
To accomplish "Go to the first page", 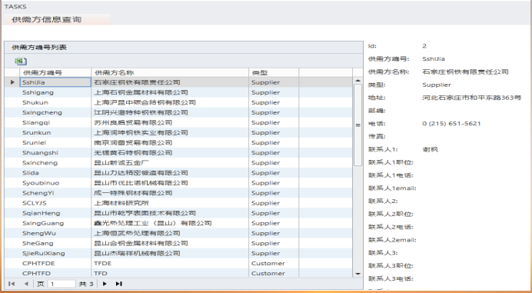I will point(12,284).
